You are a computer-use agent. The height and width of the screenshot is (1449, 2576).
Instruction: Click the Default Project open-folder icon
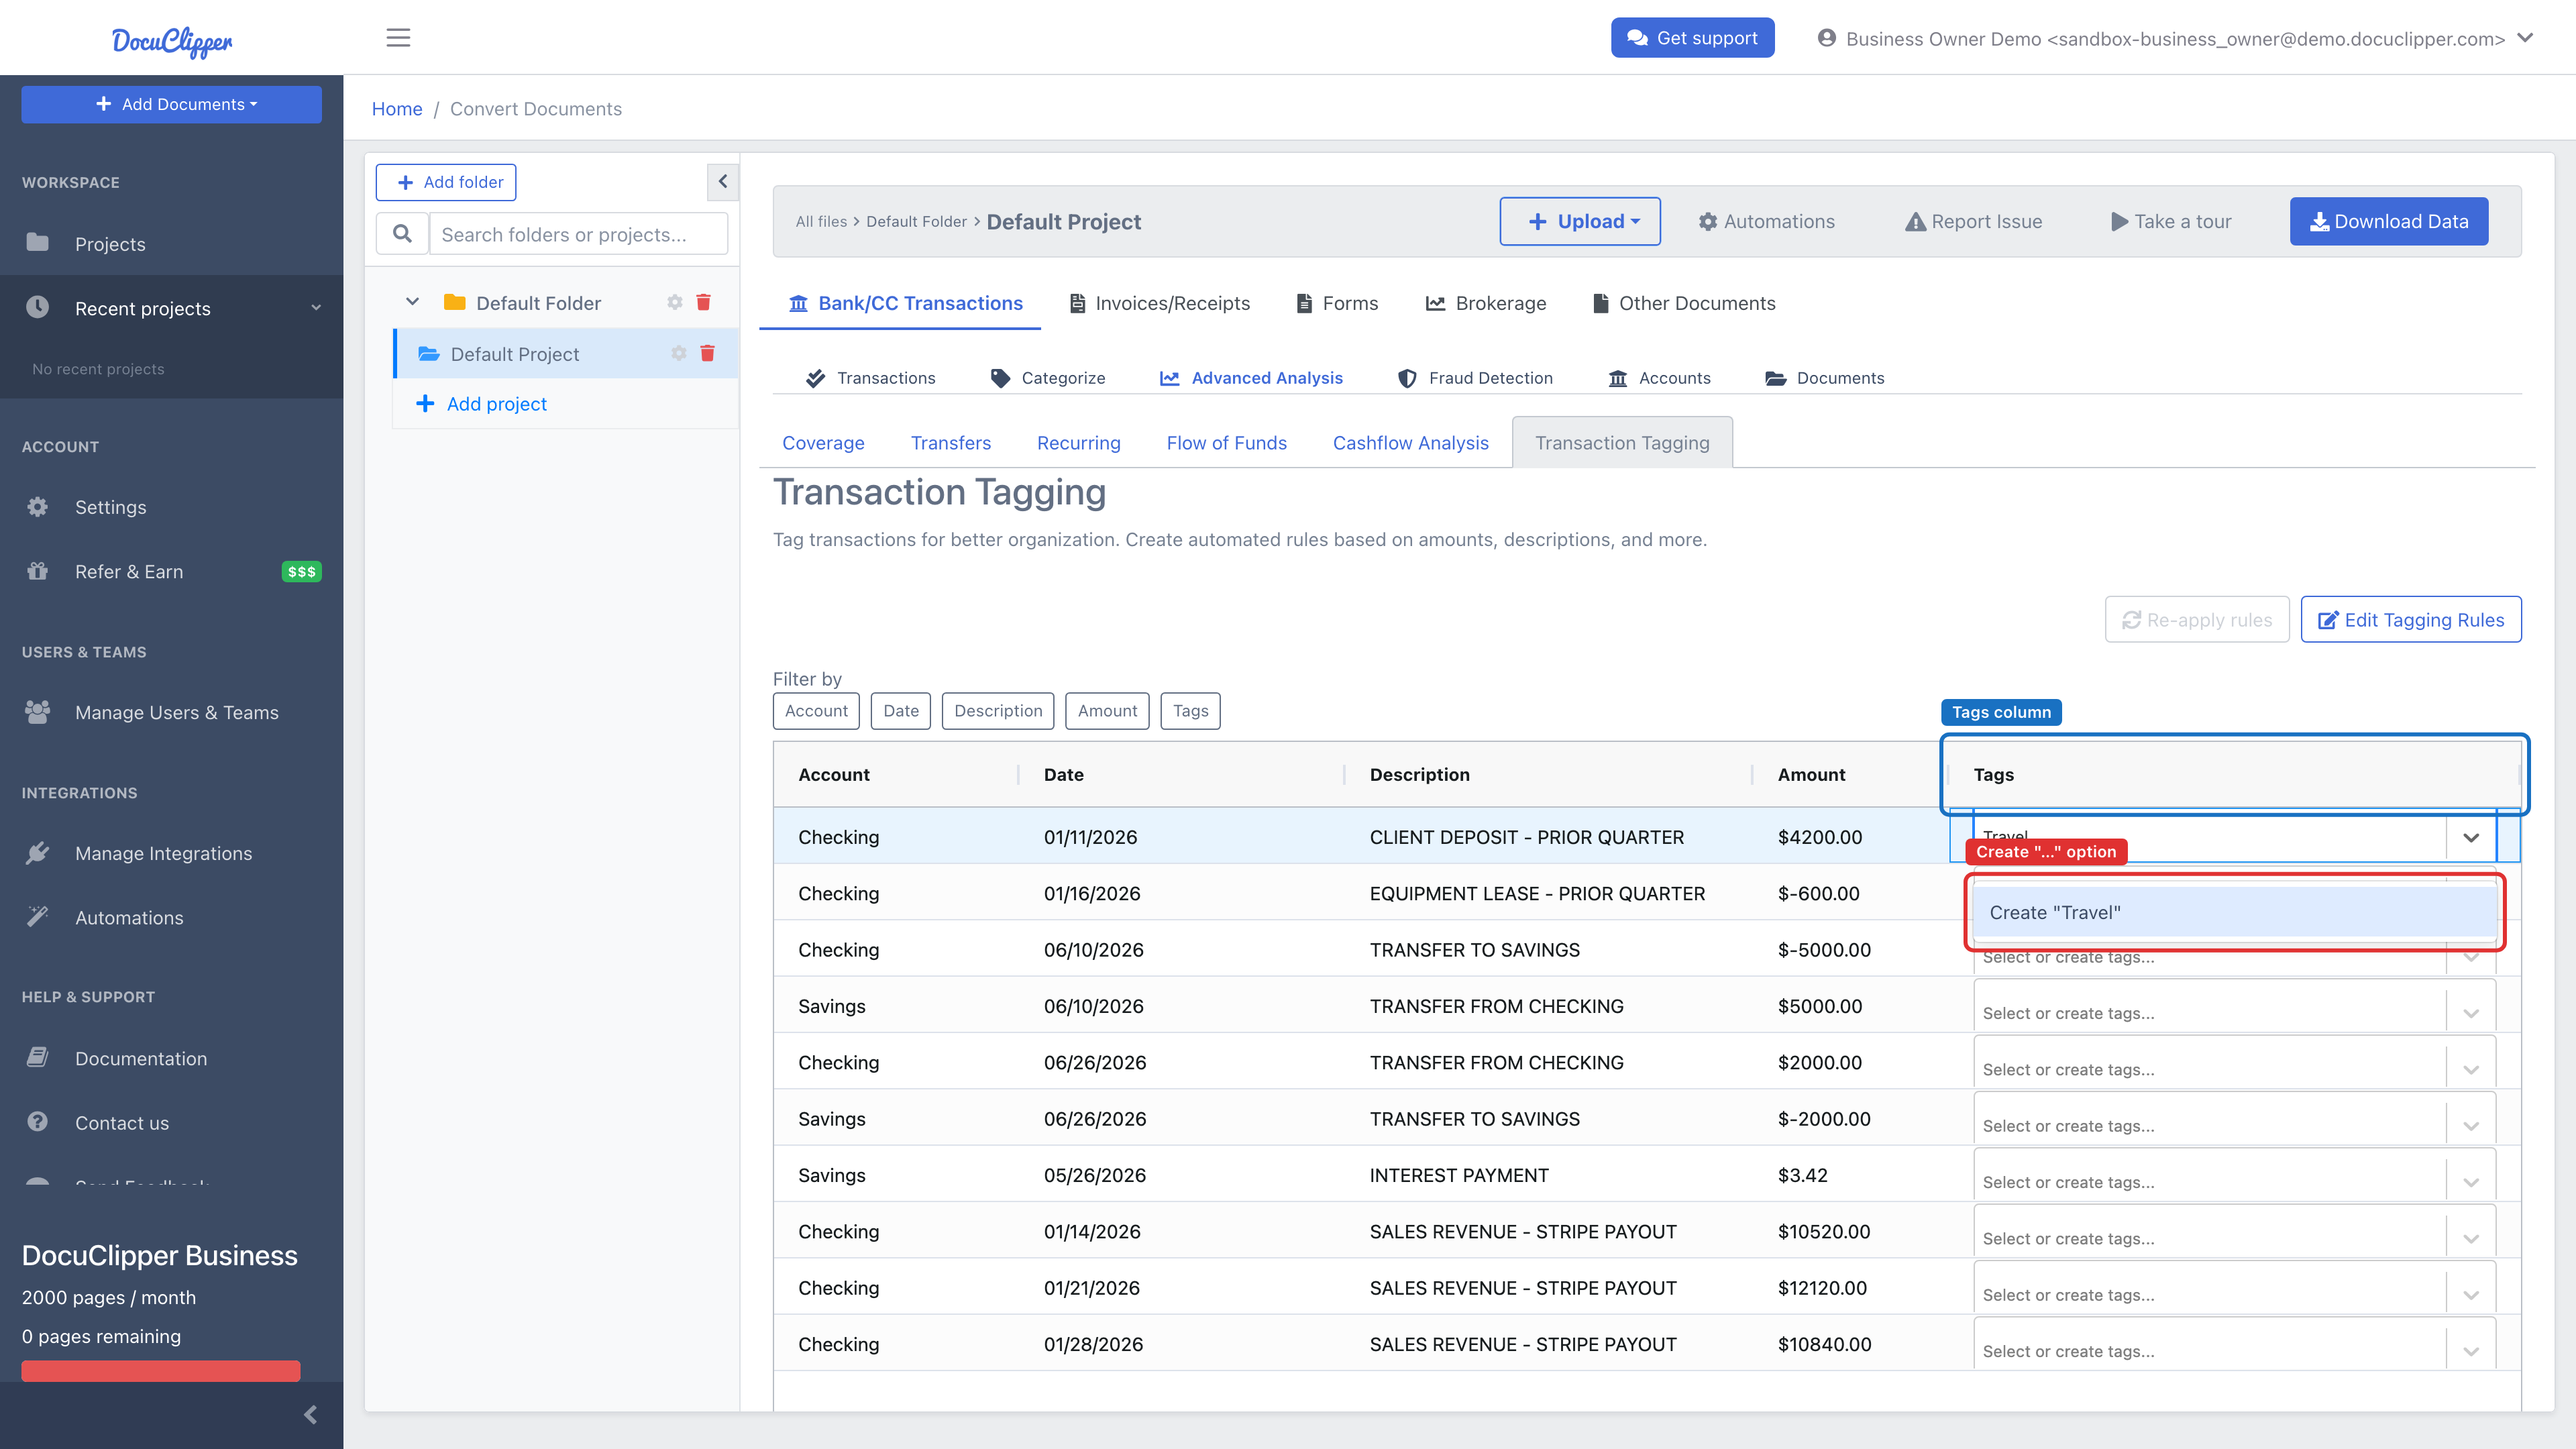pos(429,353)
